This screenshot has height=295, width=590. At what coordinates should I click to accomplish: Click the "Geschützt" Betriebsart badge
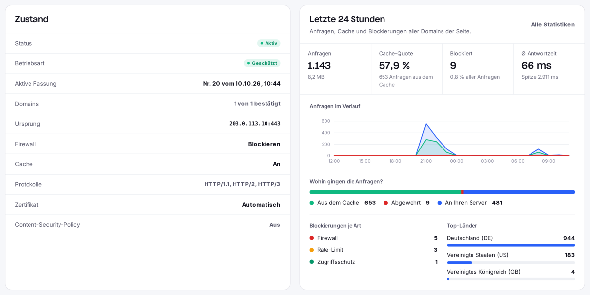click(x=262, y=63)
